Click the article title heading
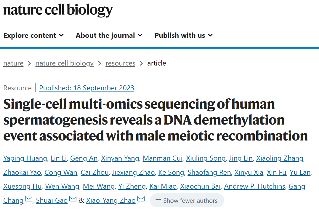Screen dimensions: 319x214 pyautogui.click(x=156, y=120)
